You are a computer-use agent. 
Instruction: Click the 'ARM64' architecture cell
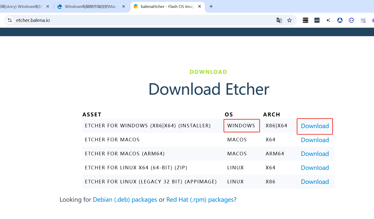[275, 154]
